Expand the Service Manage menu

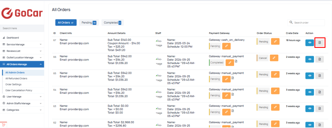22,44
